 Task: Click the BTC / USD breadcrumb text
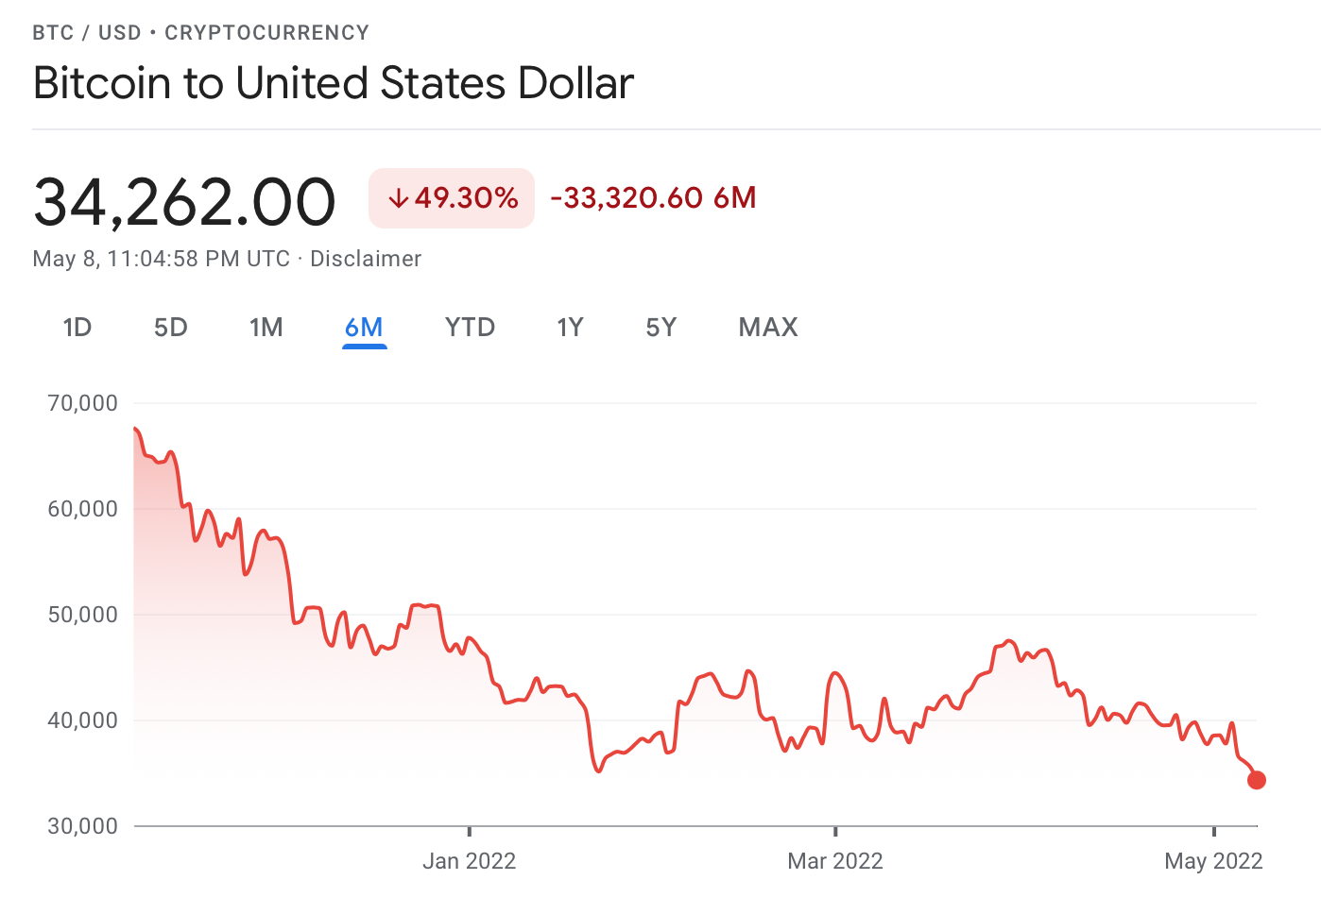(87, 33)
